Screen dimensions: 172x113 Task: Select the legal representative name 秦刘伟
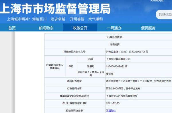(110, 74)
